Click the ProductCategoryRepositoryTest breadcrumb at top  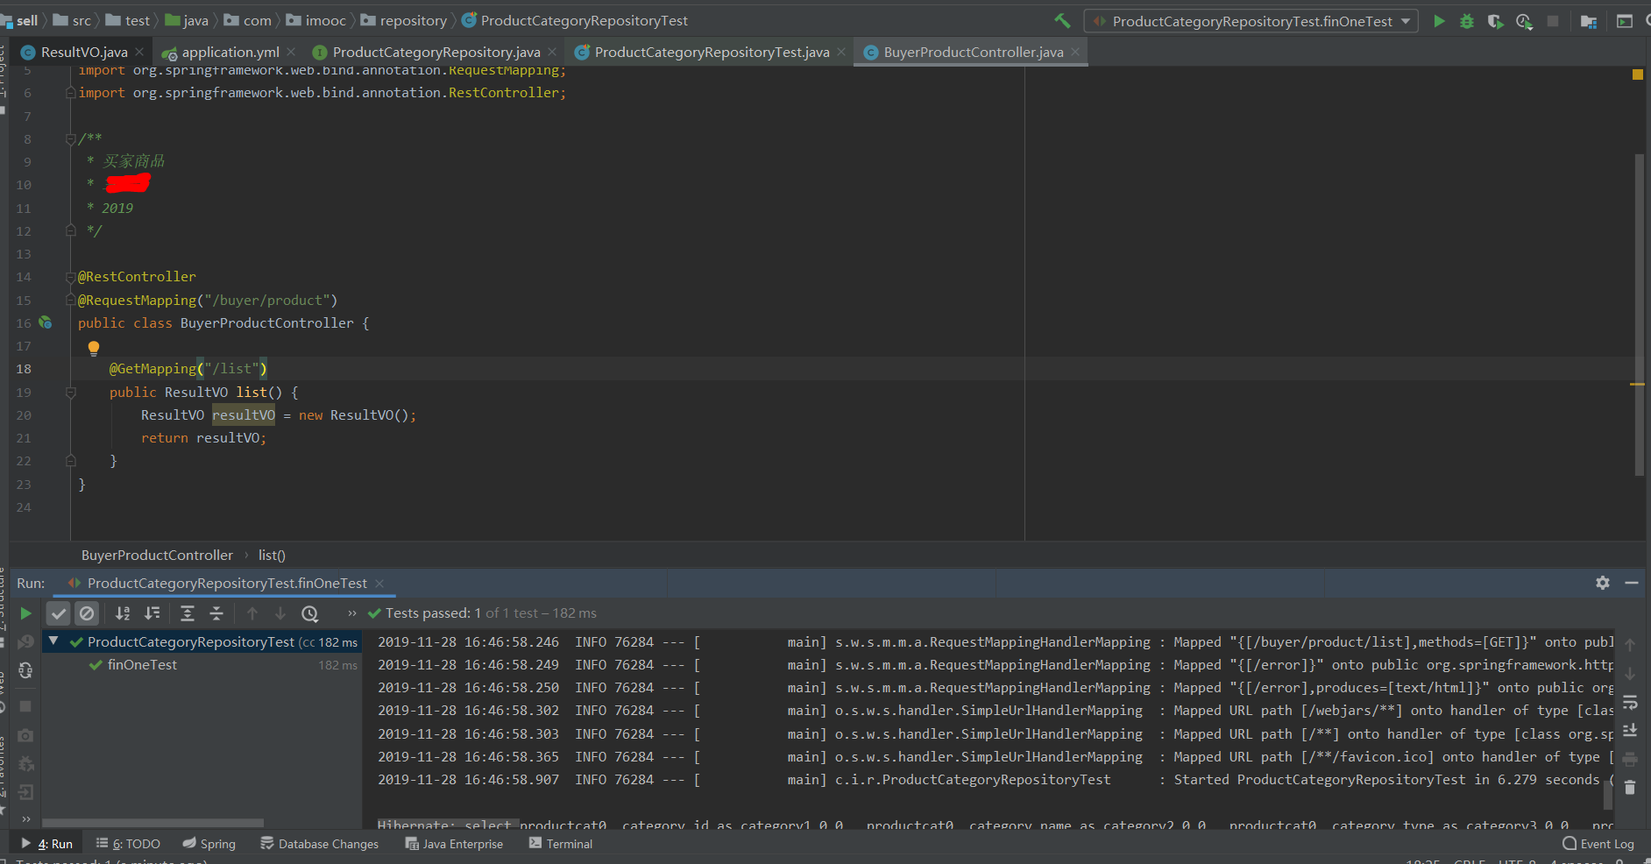[575, 20]
